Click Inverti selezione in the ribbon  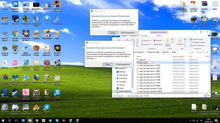coord(197,45)
